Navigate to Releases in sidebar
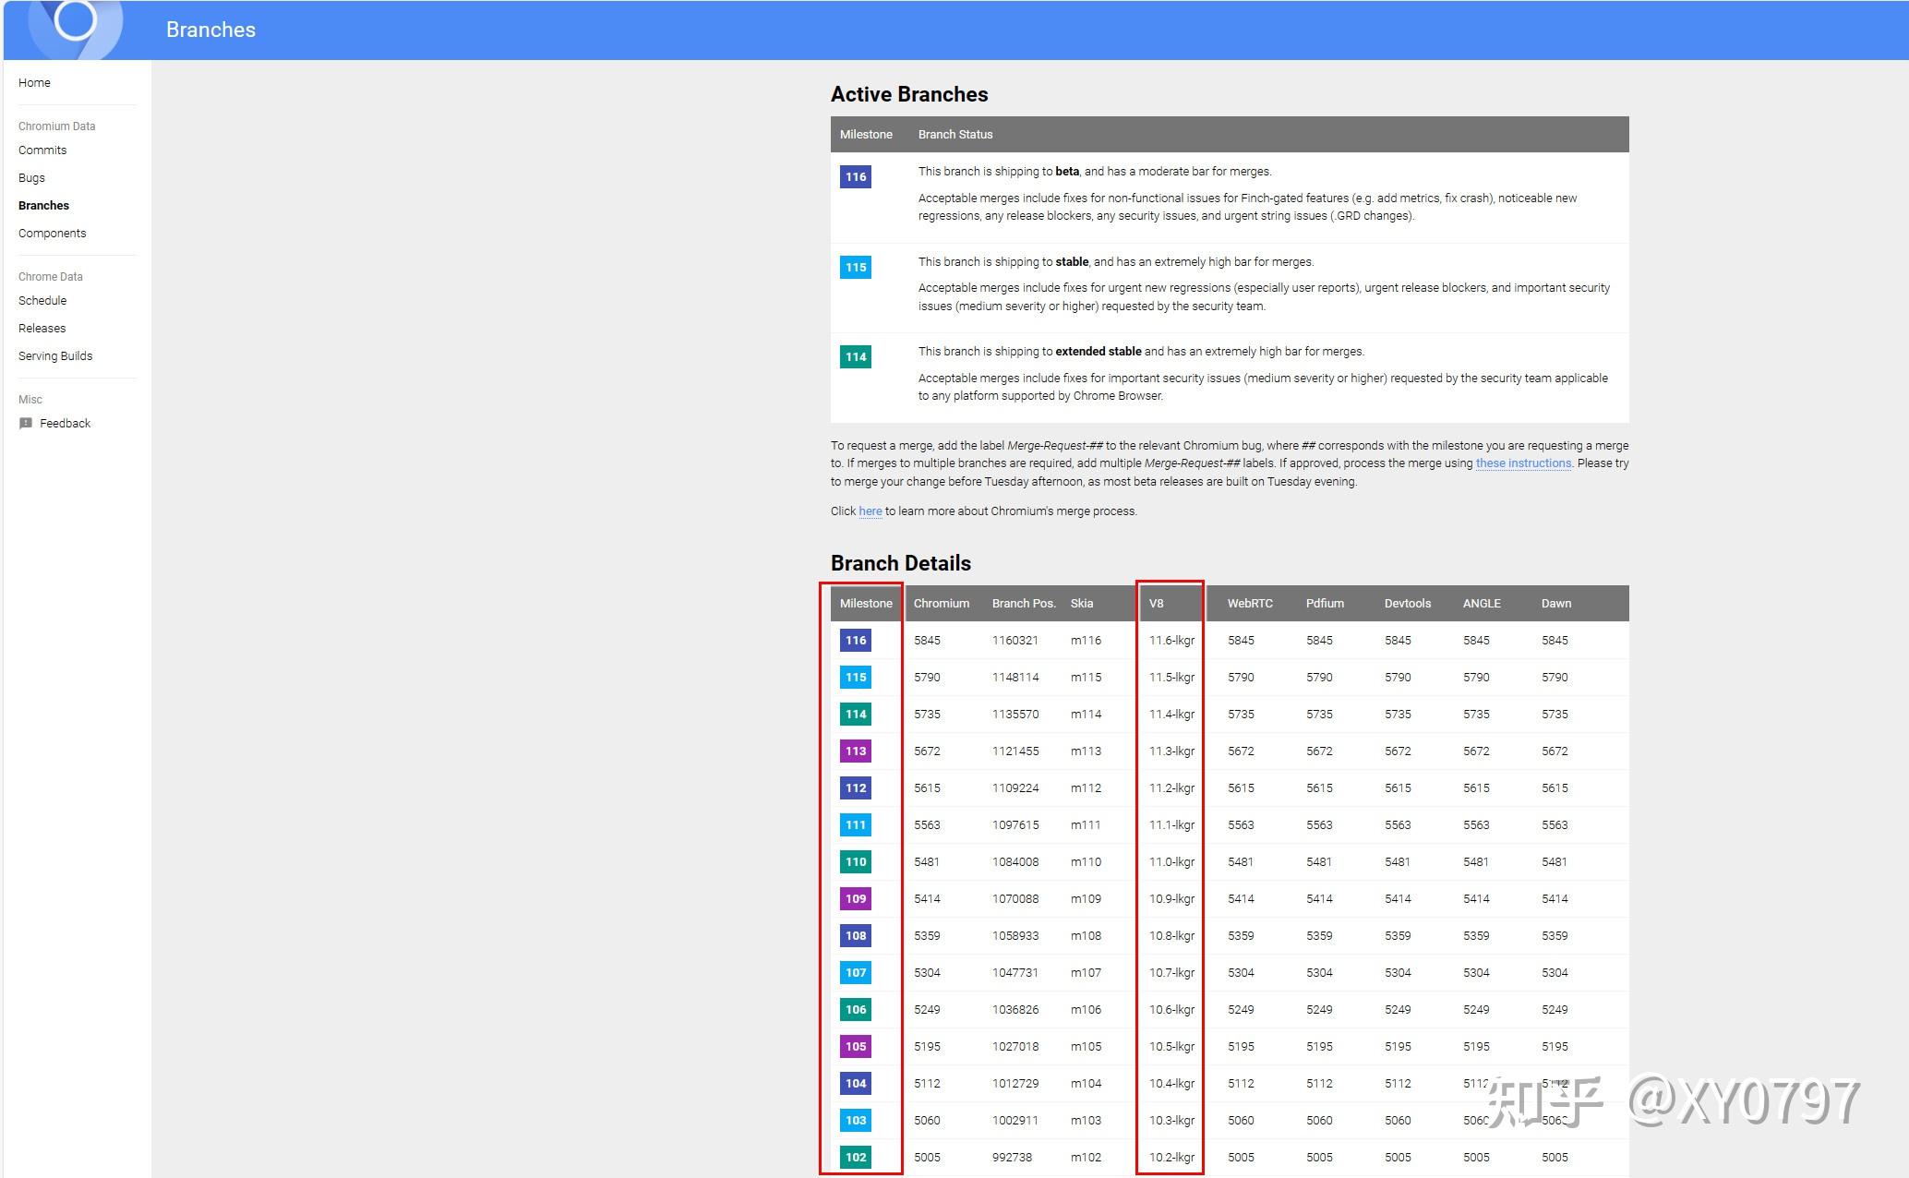This screenshot has height=1178, width=1909. (42, 329)
